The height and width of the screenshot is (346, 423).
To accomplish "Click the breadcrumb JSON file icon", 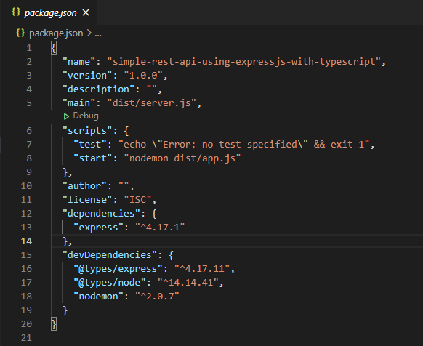I will tap(20, 33).
